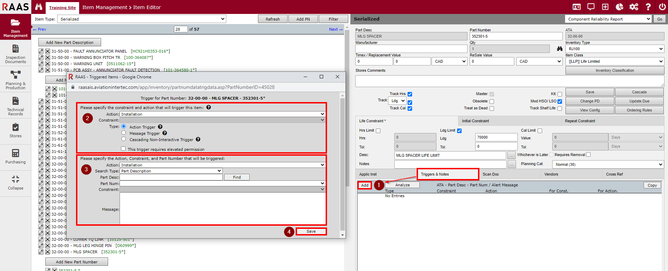Open the settings gears icon

point(633,7)
